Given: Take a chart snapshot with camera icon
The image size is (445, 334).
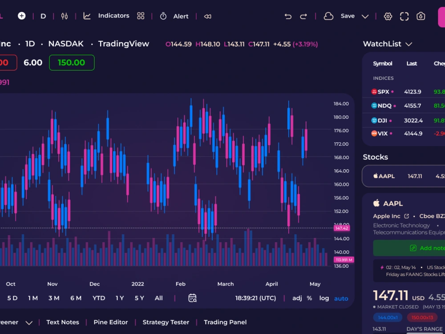Looking at the screenshot, I should pos(421,16).
